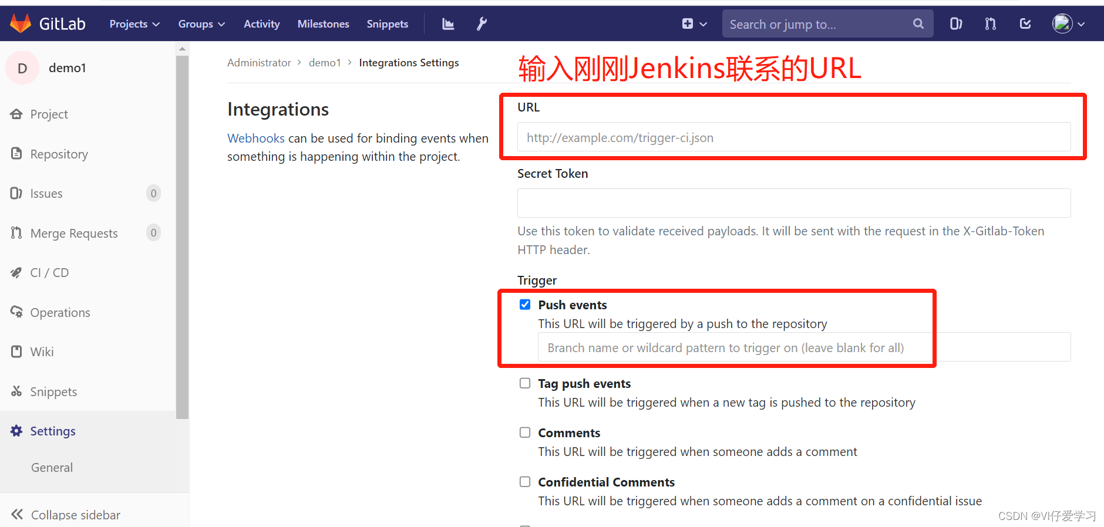The image size is (1104, 527).
Task: Click the branch name wildcard pattern field
Action: click(x=805, y=347)
